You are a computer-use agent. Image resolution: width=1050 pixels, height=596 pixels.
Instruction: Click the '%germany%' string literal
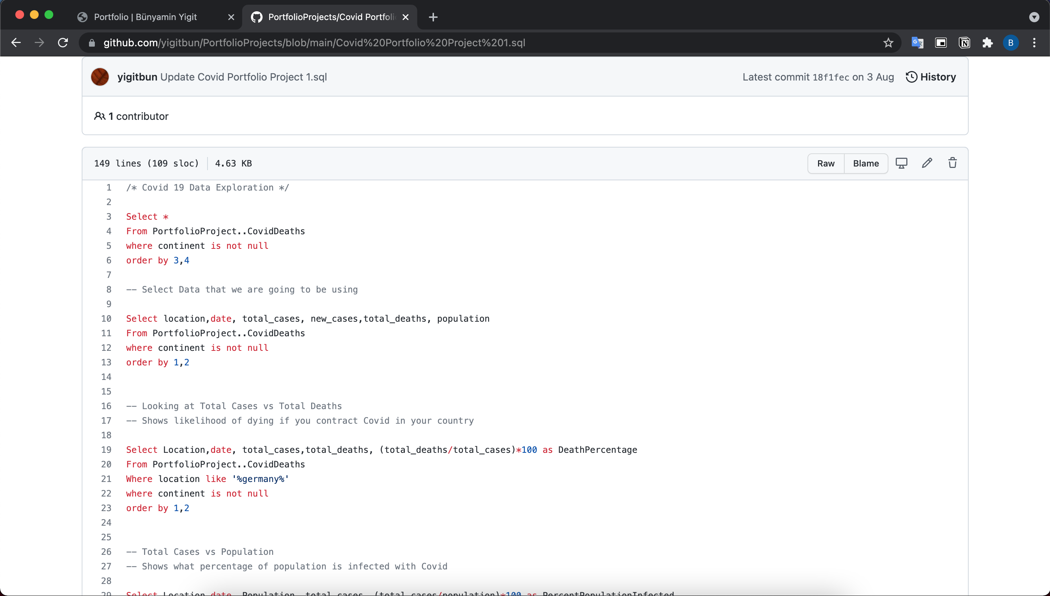tap(260, 479)
